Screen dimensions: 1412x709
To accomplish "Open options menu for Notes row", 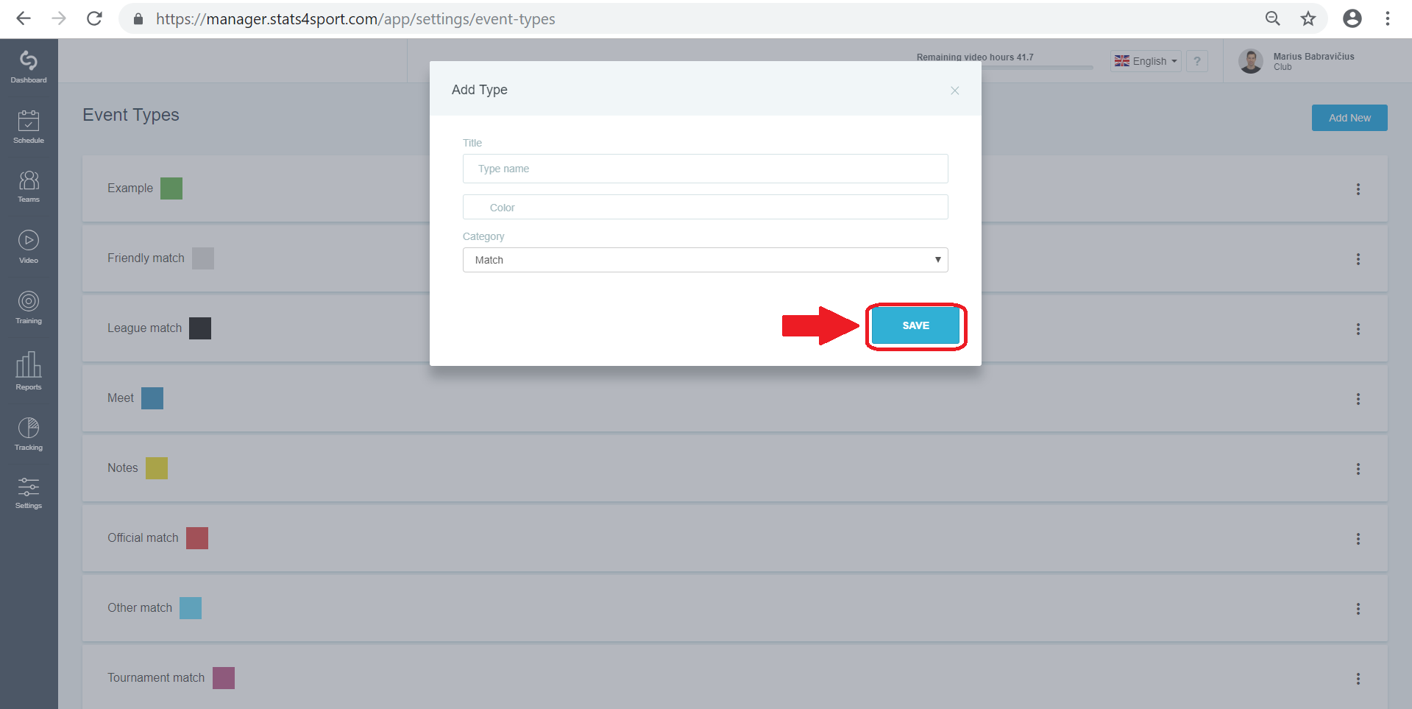I will pyautogui.click(x=1358, y=469).
